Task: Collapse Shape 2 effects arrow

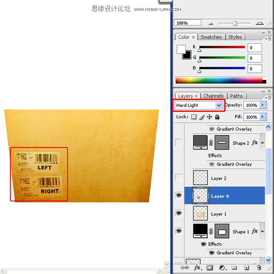Action: 262,142
